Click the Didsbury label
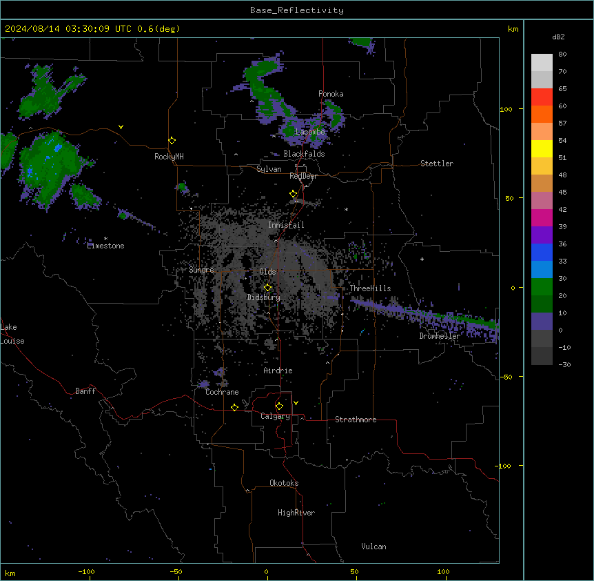 click(x=264, y=297)
